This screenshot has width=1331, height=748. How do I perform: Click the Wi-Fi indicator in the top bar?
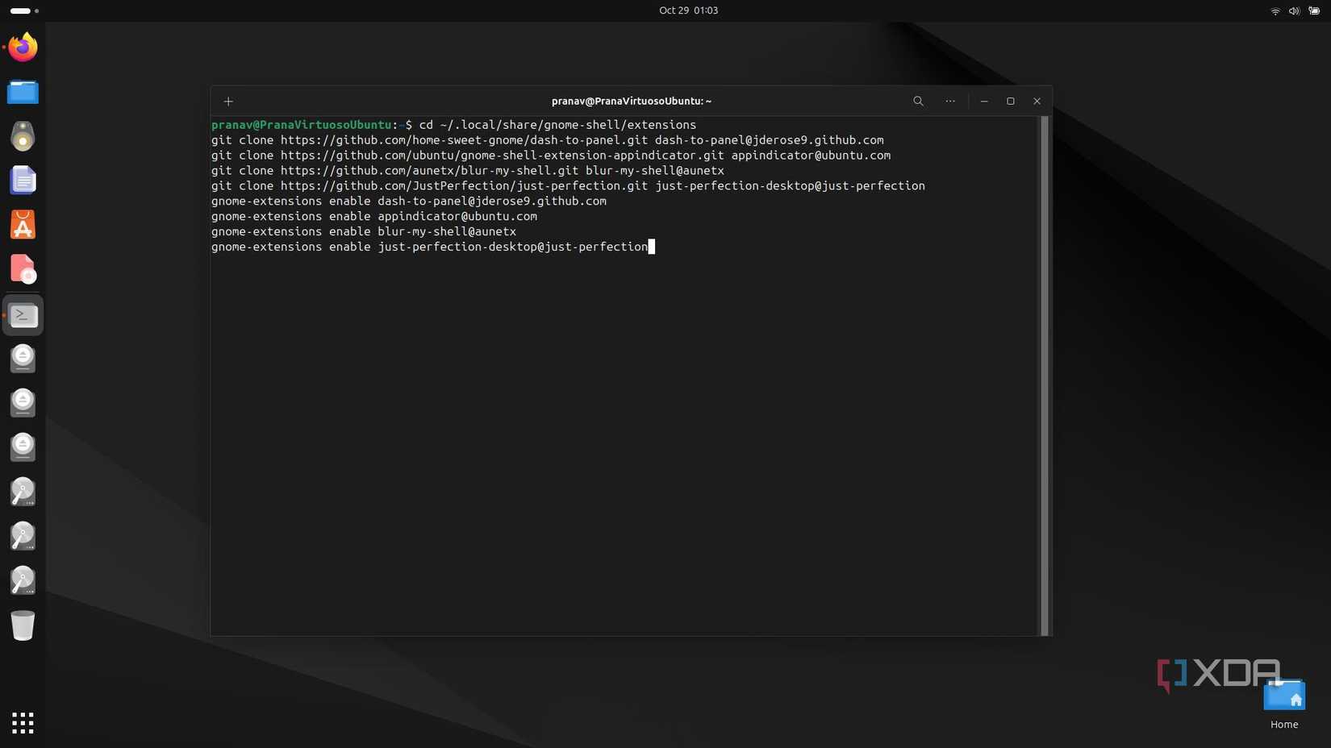coord(1275,10)
